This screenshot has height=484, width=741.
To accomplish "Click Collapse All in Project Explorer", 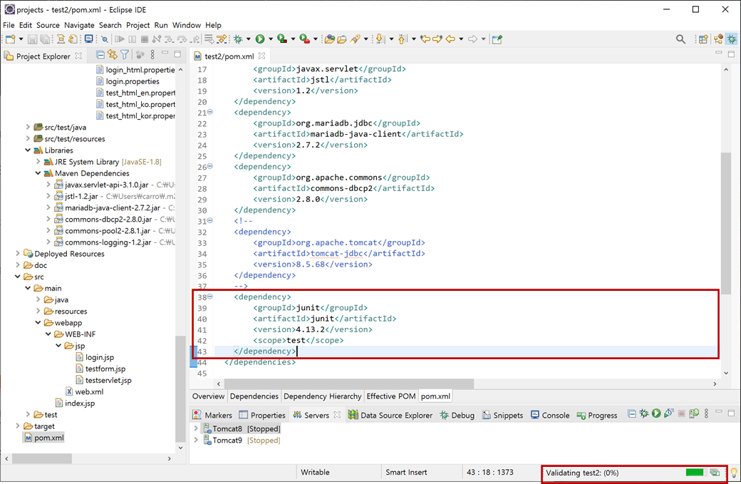I will tap(100, 55).
